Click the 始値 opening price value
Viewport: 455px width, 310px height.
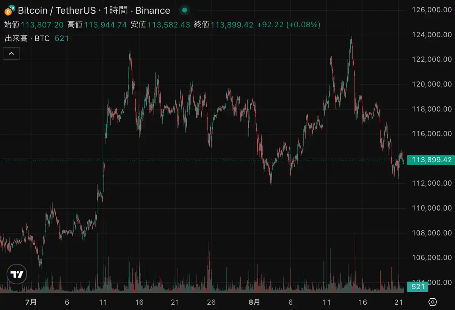tap(42, 25)
